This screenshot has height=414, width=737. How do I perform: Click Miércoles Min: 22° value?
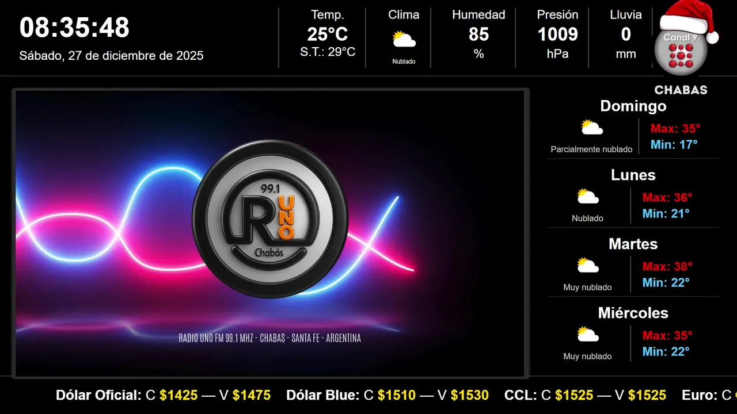click(666, 351)
